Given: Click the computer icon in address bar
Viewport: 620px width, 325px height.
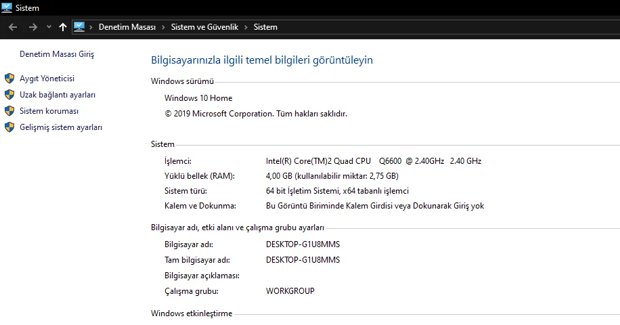Looking at the screenshot, I should pos(79,26).
